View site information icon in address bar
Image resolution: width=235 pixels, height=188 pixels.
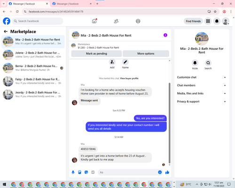(25, 12)
